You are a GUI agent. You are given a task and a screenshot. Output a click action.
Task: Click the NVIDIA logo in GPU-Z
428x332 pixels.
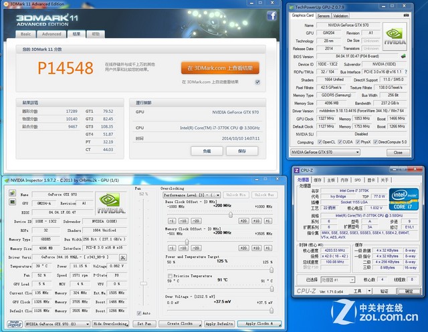tap(395, 37)
